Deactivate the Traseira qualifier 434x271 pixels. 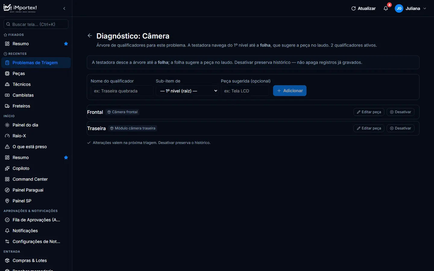pos(401,128)
